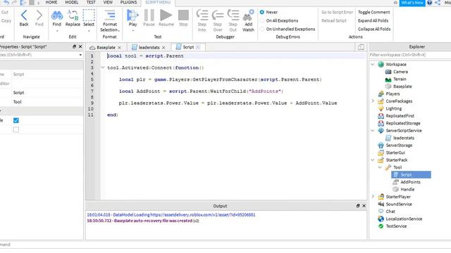The height and width of the screenshot is (253, 451).
Task: Collapse the Tool tree node
Action: [x=380, y=167]
